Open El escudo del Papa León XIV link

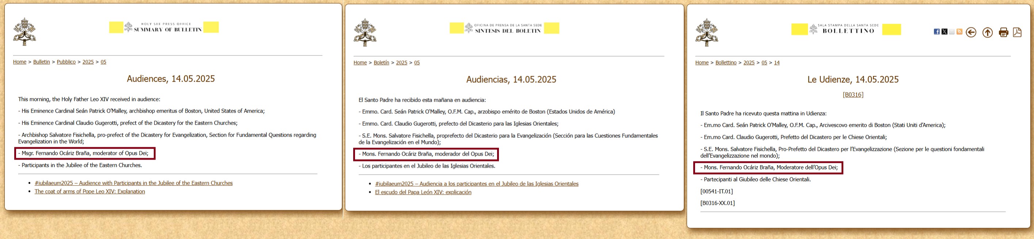(x=423, y=192)
